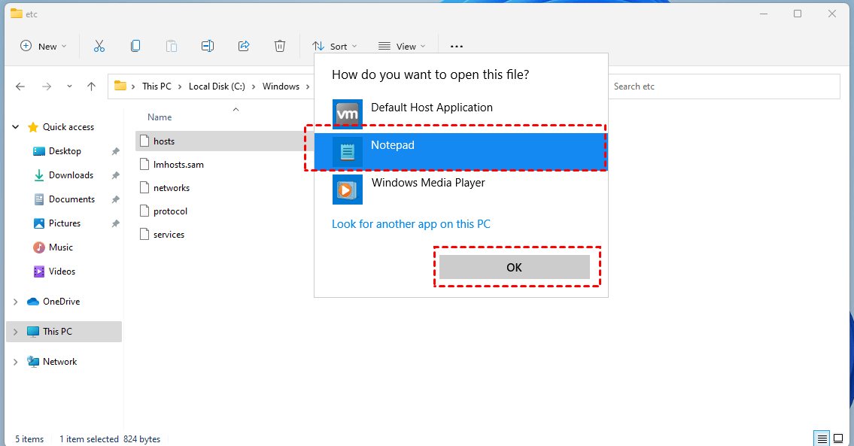Open the Sort dropdown menu
The image size is (854, 446).
click(335, 46)
